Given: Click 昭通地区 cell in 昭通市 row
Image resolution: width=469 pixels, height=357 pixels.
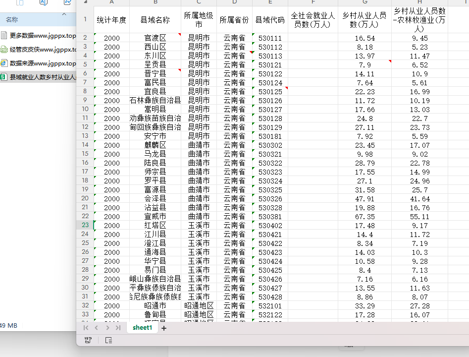Looking at the screenshot, I should coord(199,305).
